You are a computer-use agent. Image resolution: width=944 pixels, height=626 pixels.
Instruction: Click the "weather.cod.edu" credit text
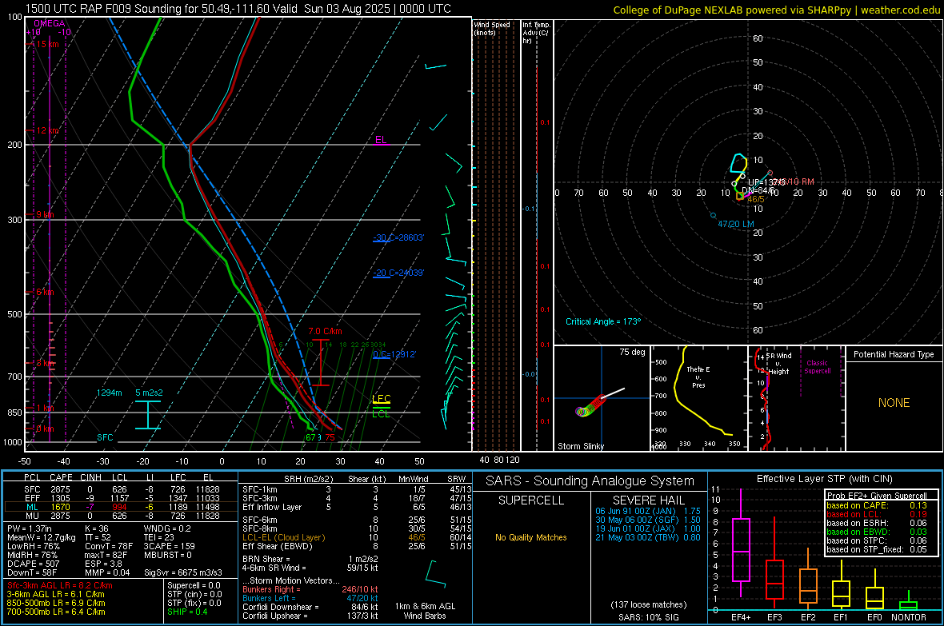[901, 10]
